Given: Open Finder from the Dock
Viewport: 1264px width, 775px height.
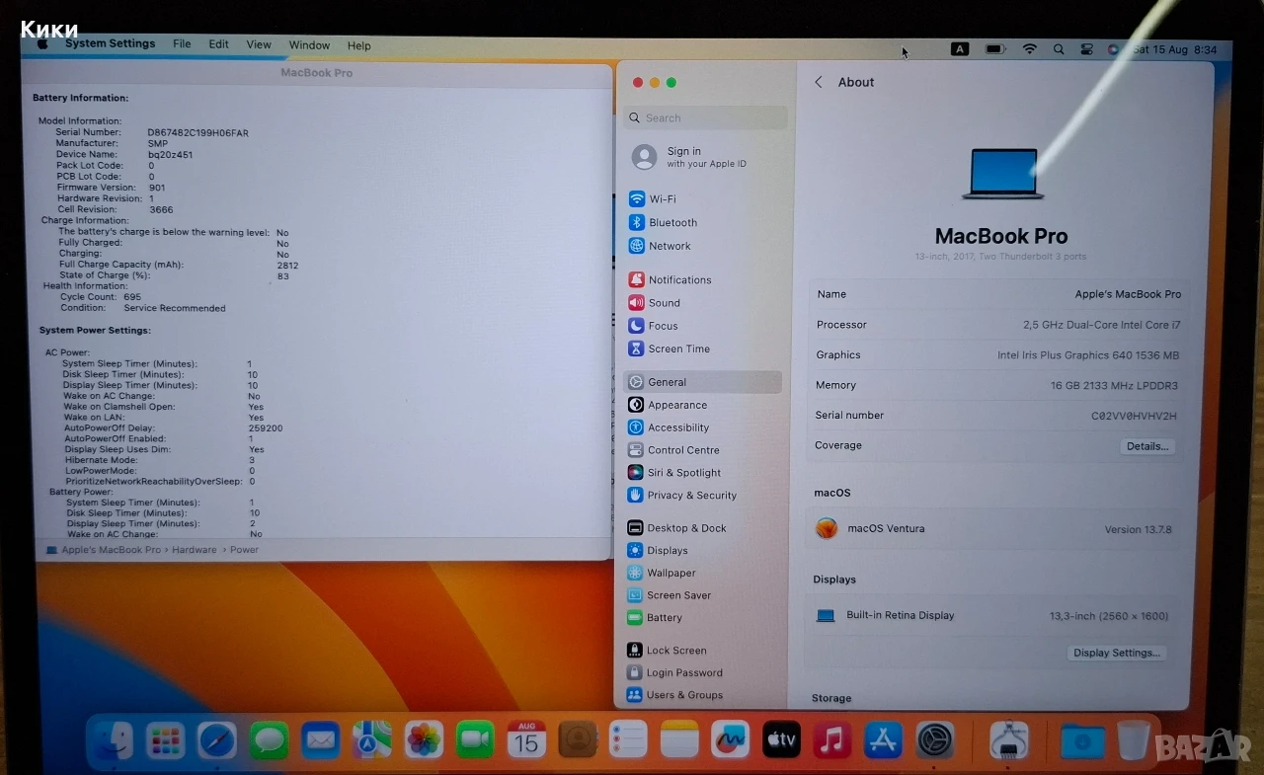Looking at the screenshot, I should pos(115,740).
